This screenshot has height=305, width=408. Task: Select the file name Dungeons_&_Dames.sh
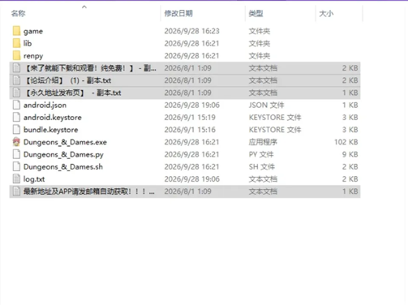(63, 167)
